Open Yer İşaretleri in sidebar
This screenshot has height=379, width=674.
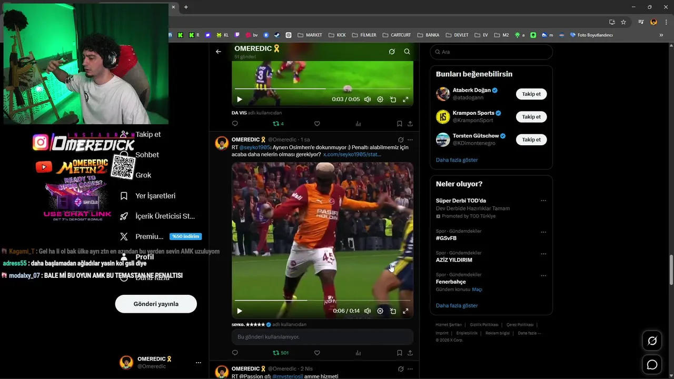pyautogui.click(x=149, y=196)
